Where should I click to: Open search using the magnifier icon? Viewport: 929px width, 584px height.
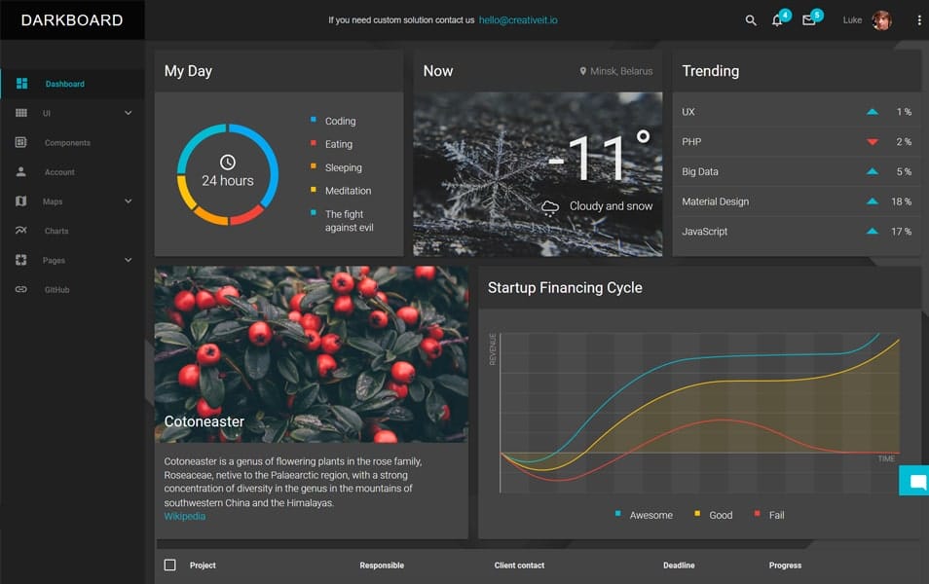click(x=750, y=19)
